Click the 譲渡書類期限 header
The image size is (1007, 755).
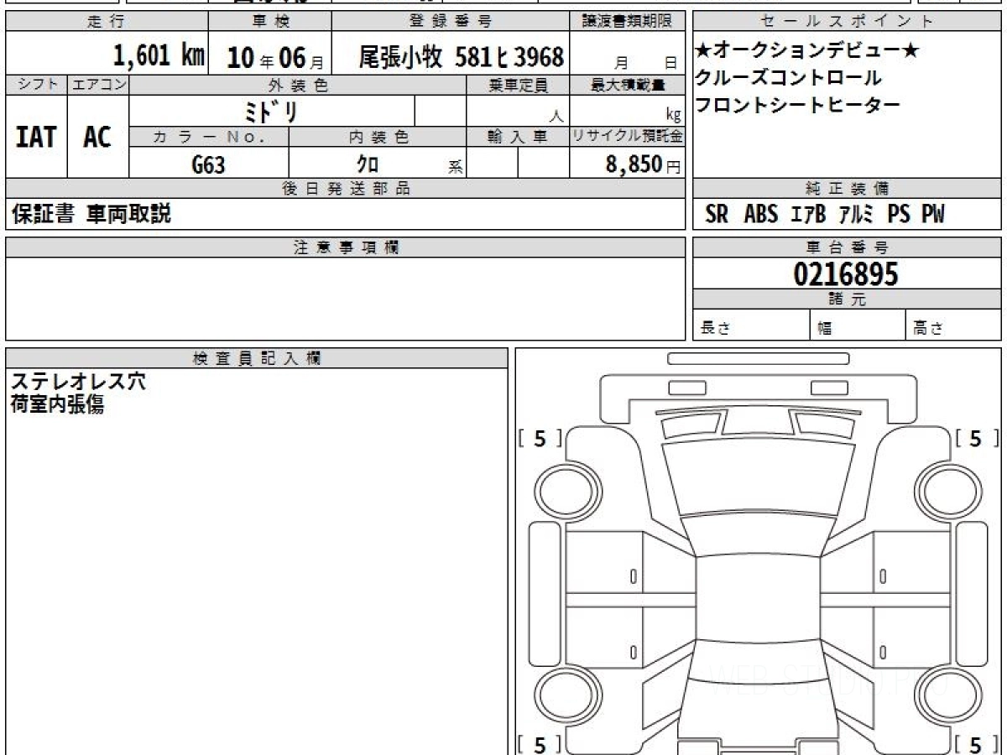coord(629,21)
